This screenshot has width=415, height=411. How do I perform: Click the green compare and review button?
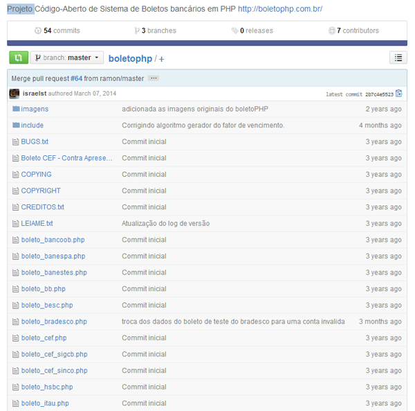point(19,58)
